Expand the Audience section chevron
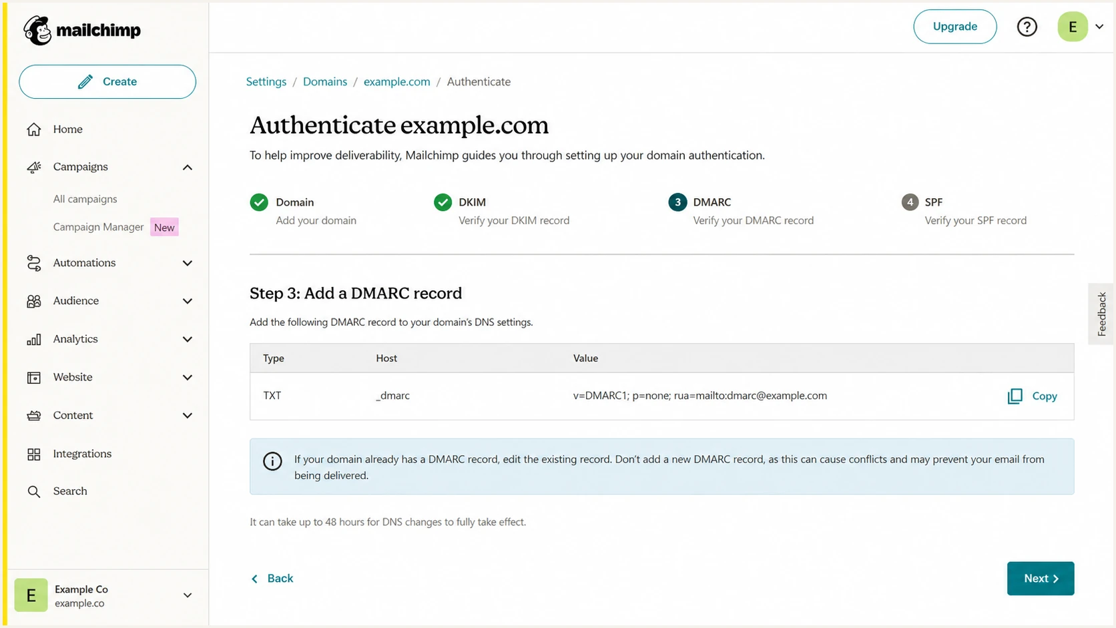The height and width of the screenshot is (628, 1116). coord(188,302)
